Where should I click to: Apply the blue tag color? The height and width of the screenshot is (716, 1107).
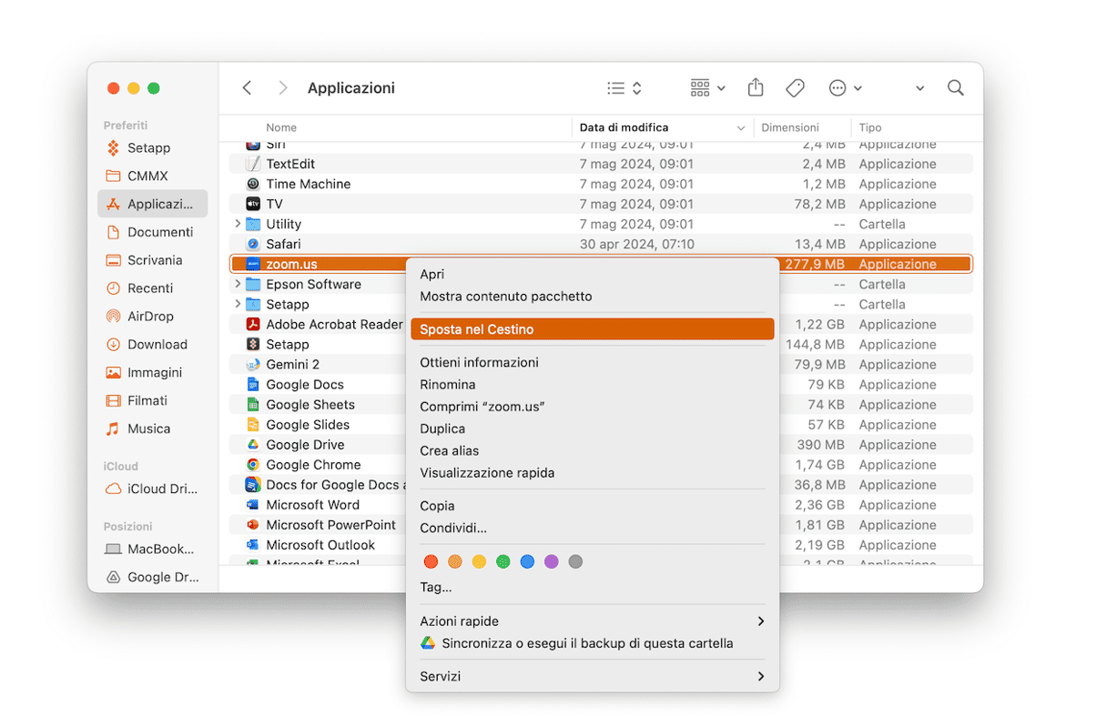(x=527, y=562)
